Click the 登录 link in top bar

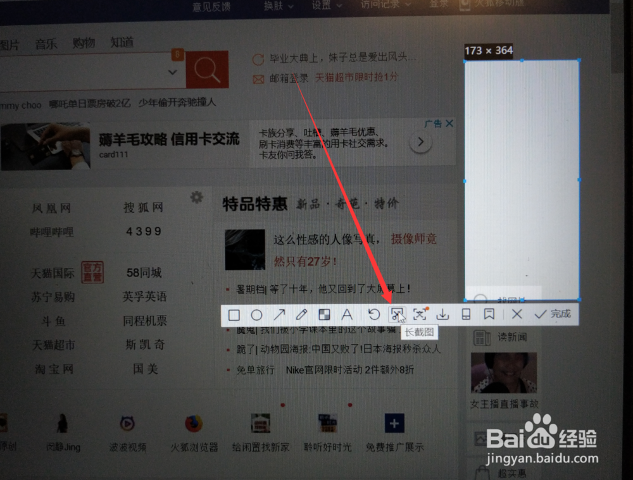(439, 4)
